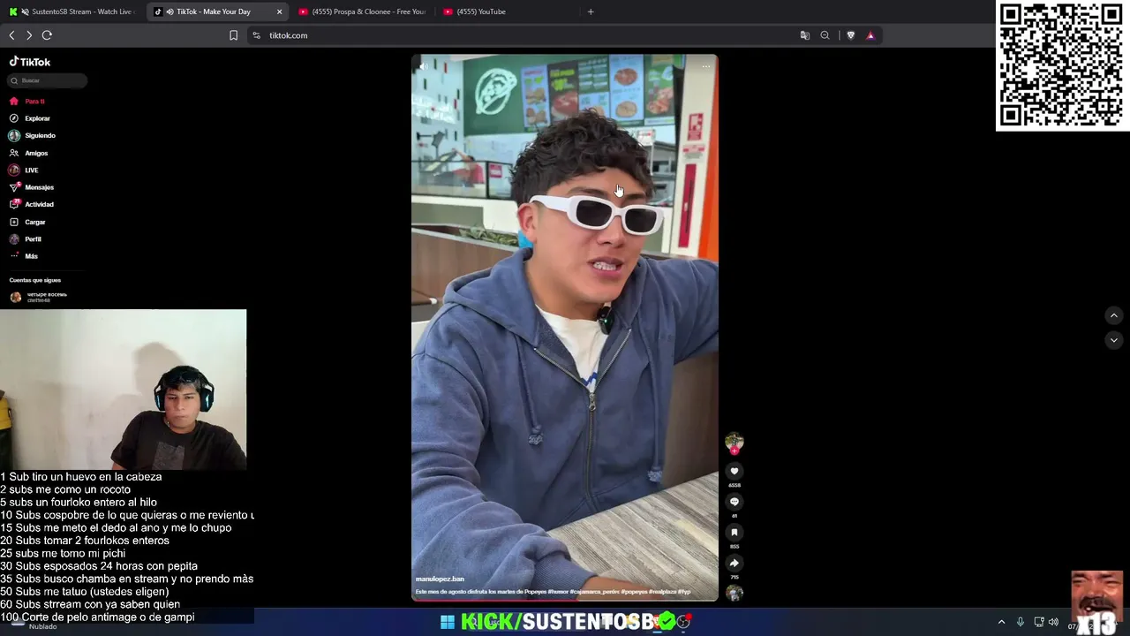Select the TikTok - Make Your Day tab

[x=216, y=11]
